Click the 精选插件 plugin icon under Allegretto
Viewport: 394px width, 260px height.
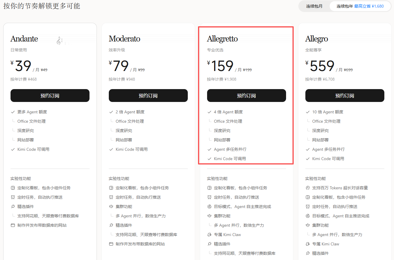209,244
